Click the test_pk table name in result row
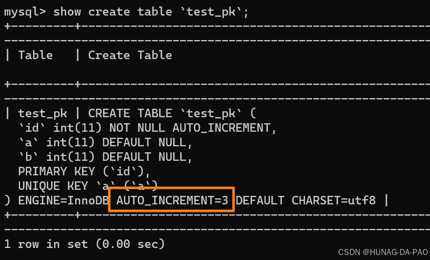 click(43, 114)
